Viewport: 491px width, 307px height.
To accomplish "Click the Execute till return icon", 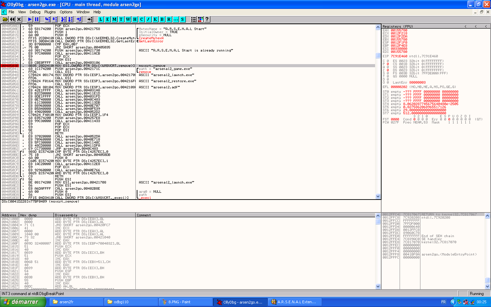I will coord(79,19).
